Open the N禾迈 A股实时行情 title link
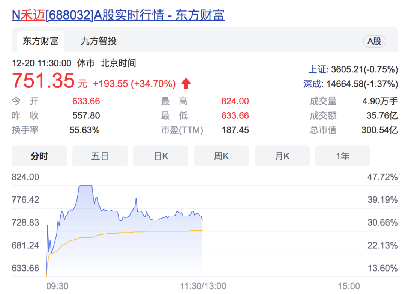 118,15
